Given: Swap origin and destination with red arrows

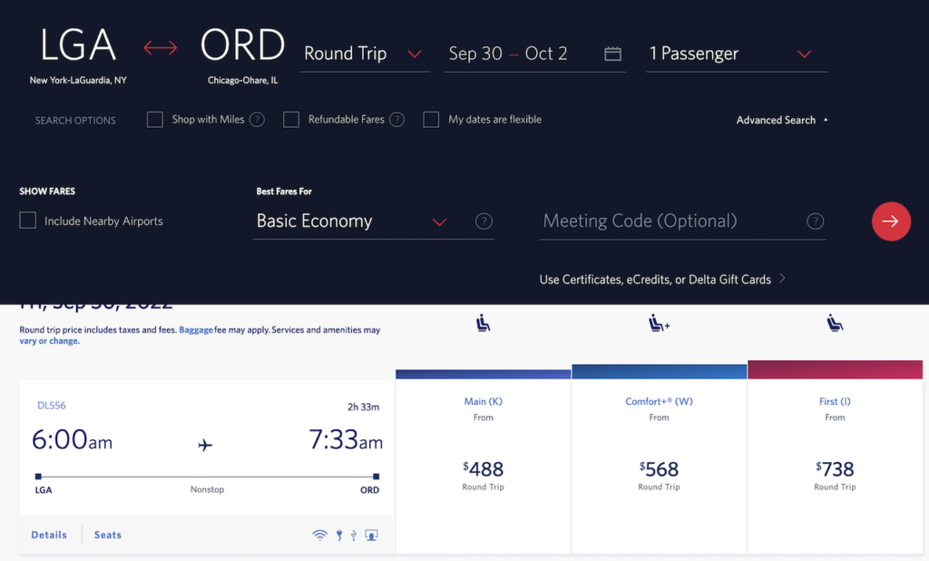Looking at the screenshot, I should tap(160, 47).
